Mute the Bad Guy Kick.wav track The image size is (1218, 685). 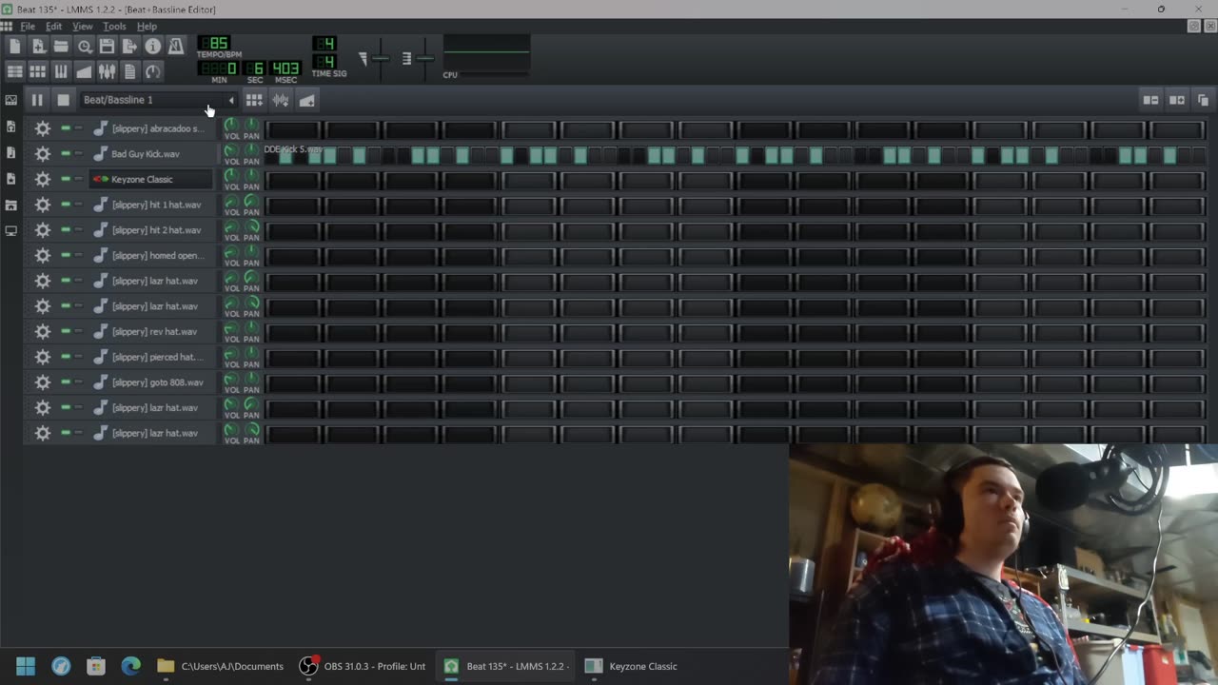tap(66, 153)
